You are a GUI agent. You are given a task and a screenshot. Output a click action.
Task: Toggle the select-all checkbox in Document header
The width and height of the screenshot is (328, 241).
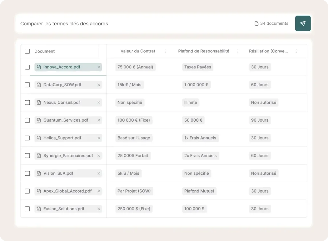(27, 51)
